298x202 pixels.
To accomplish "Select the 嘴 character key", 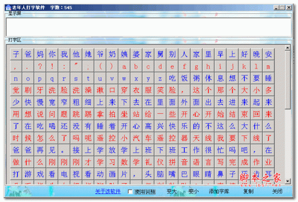I will (x=172, y=174).
